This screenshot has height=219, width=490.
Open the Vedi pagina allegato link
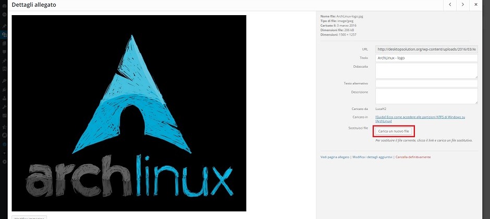coord(335,157)
